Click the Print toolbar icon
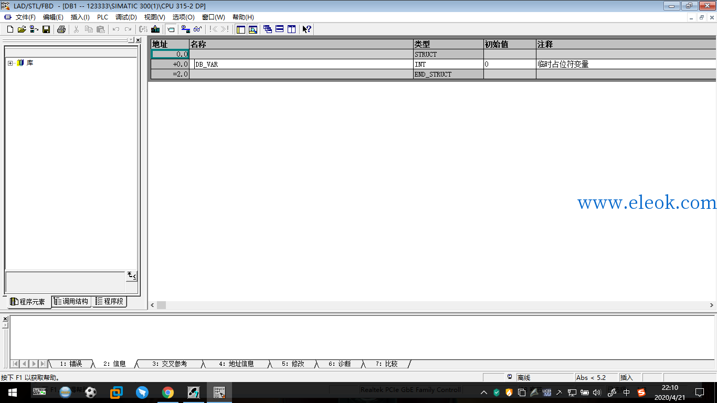The width and height of the screenshot is (717, 403). pos(61,29)
